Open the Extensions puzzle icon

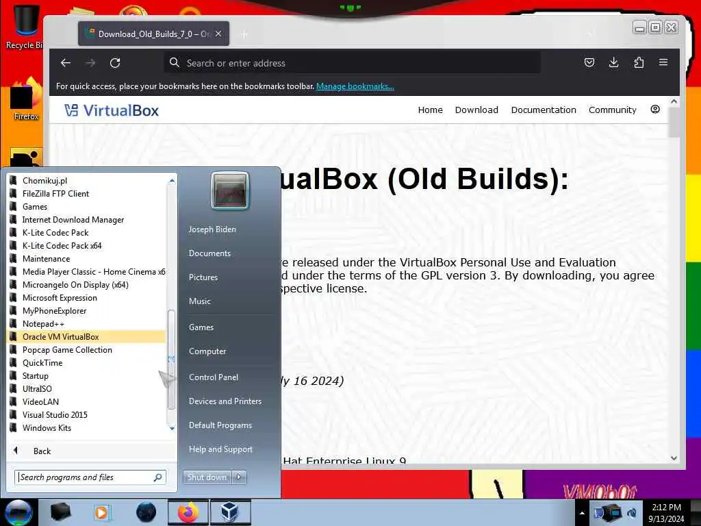click(x=639, y=62)
